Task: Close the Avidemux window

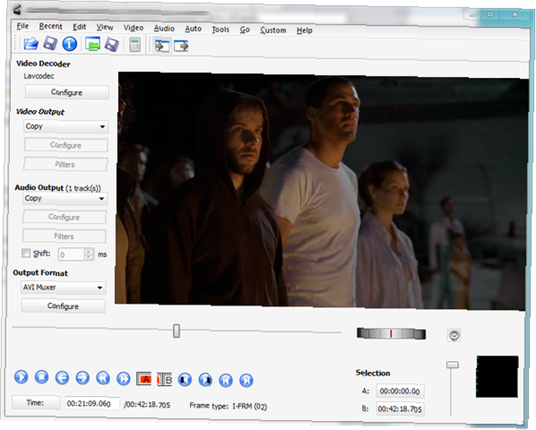Action: pyautogui.click(x=515, y=14)
